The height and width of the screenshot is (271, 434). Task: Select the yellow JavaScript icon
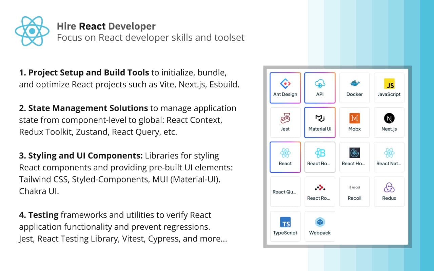(389, 84)
